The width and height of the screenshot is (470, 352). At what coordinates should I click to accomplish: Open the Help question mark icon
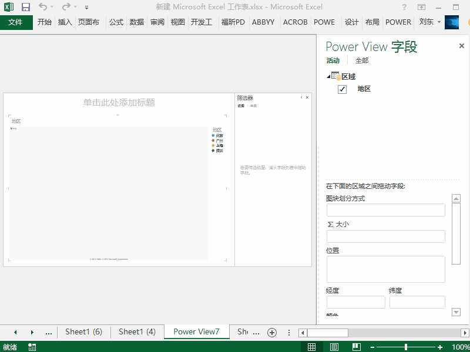point(404,7)
